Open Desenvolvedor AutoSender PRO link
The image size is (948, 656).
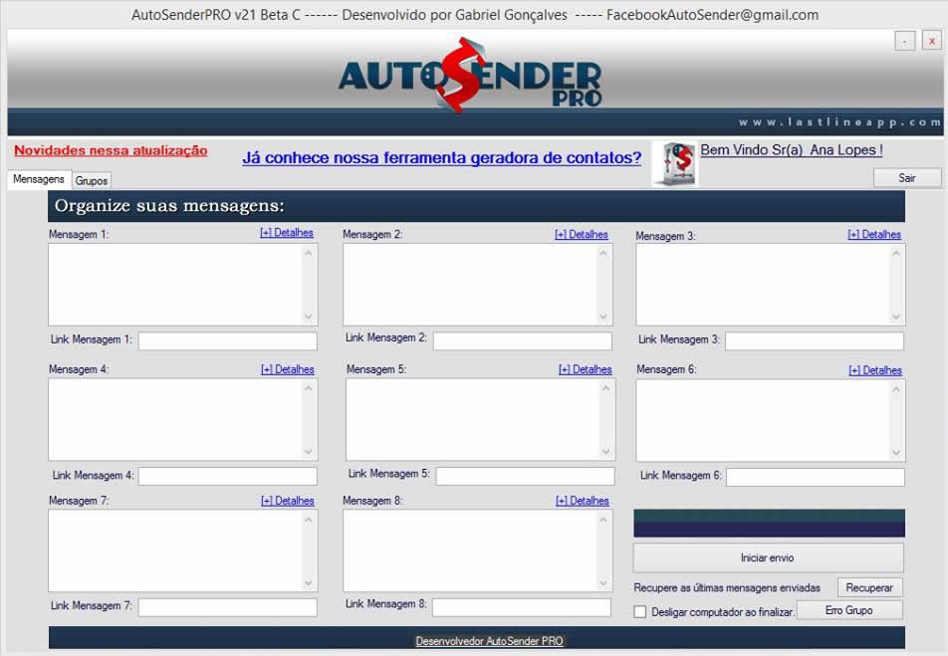tap(489, 641)
